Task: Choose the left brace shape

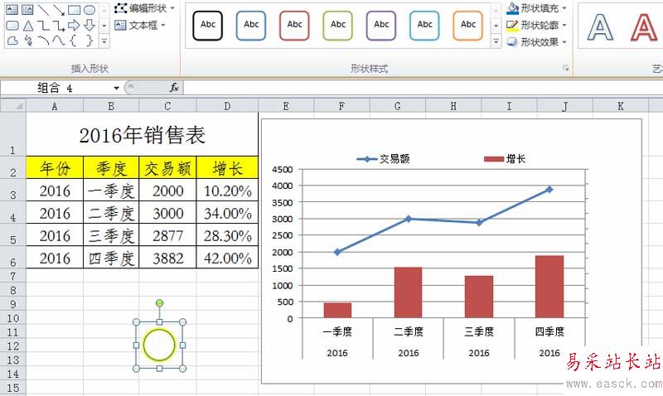Action: click(x=74, y=41)
